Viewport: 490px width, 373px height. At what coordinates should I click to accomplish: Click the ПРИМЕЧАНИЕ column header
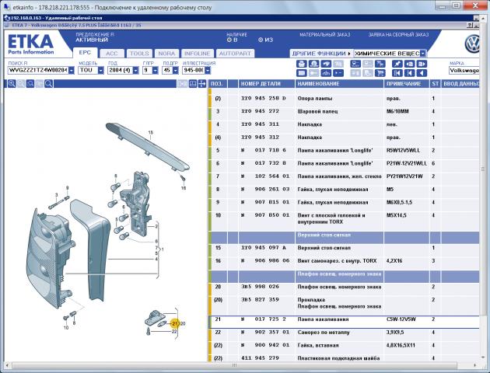407,84
